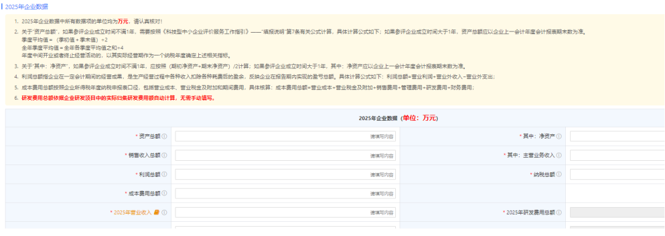Focus the 2025年营业收入 input field

click(x=286, y=212)
